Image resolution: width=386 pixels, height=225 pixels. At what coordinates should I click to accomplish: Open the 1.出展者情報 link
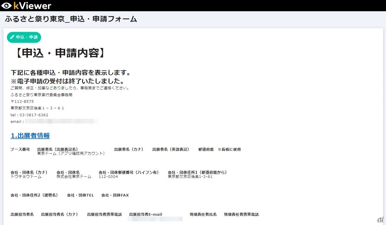(x=30, y=136)
